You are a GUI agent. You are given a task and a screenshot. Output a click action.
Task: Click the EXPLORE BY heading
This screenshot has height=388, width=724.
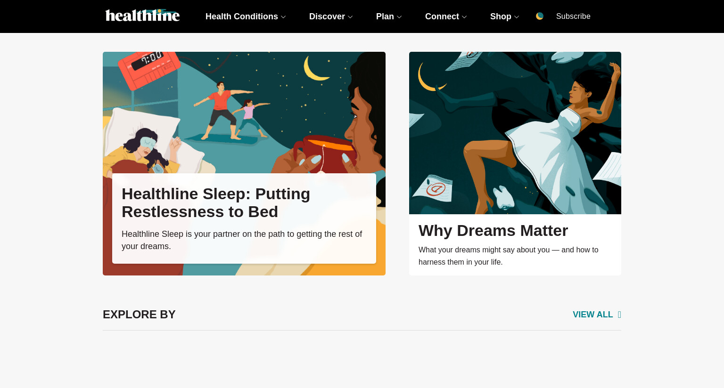pyautogui.click(x=139, y=315)
